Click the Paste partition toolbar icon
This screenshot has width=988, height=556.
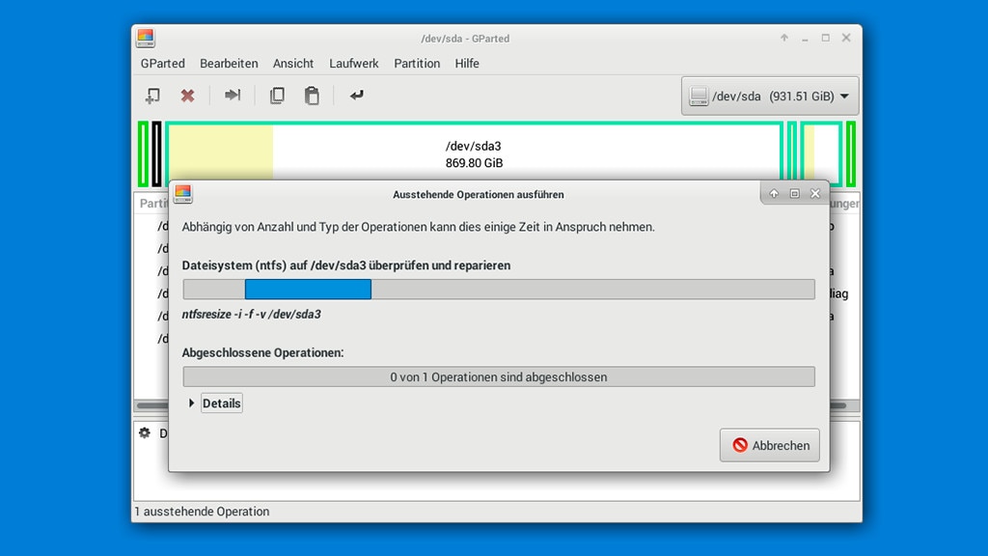tap(312, 96)
